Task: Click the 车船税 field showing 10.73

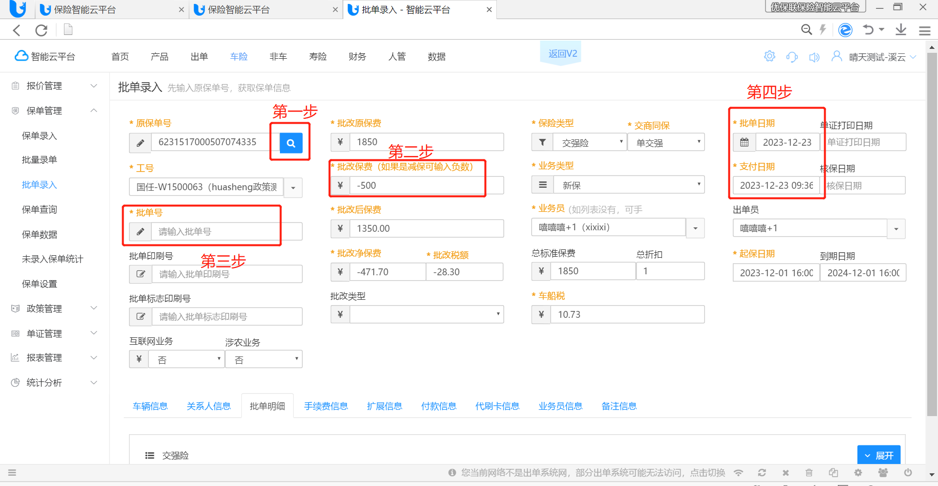Action: [628, 314]
